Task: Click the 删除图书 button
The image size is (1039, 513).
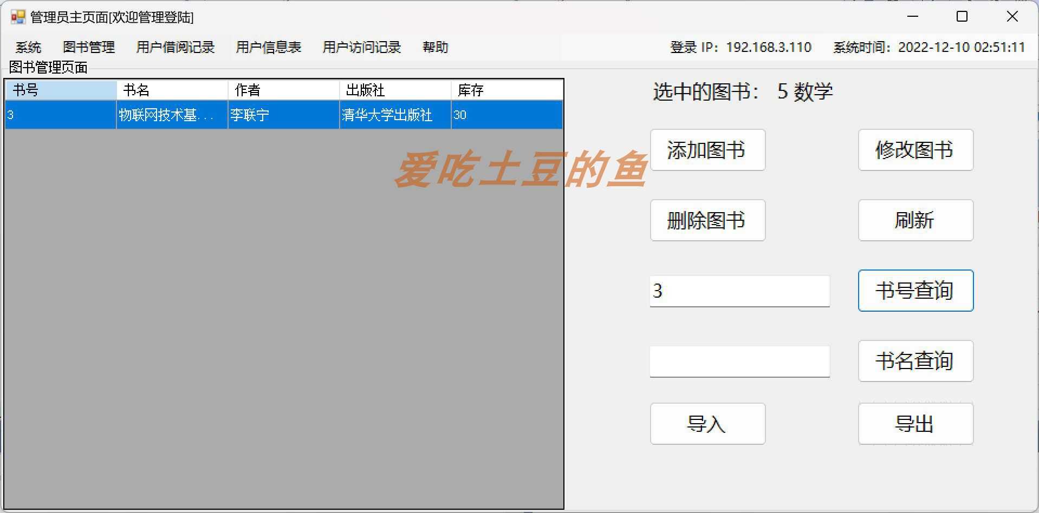Action: click(707, 220)
